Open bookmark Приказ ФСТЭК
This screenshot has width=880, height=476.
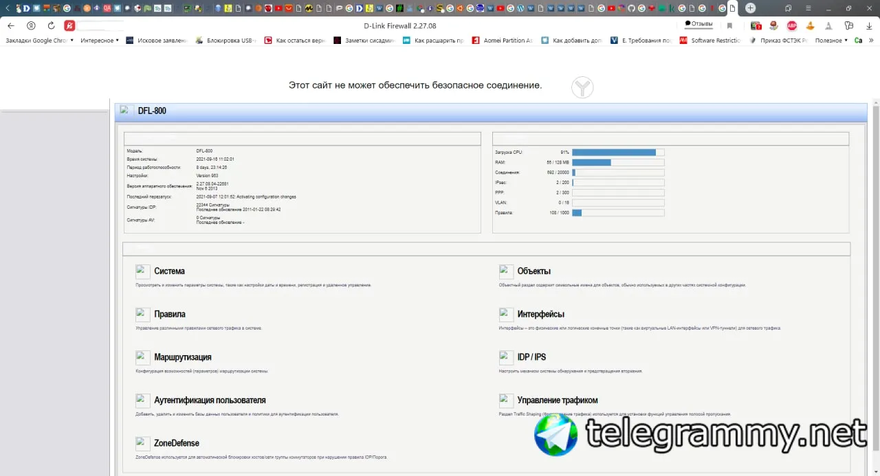[779, 41]
